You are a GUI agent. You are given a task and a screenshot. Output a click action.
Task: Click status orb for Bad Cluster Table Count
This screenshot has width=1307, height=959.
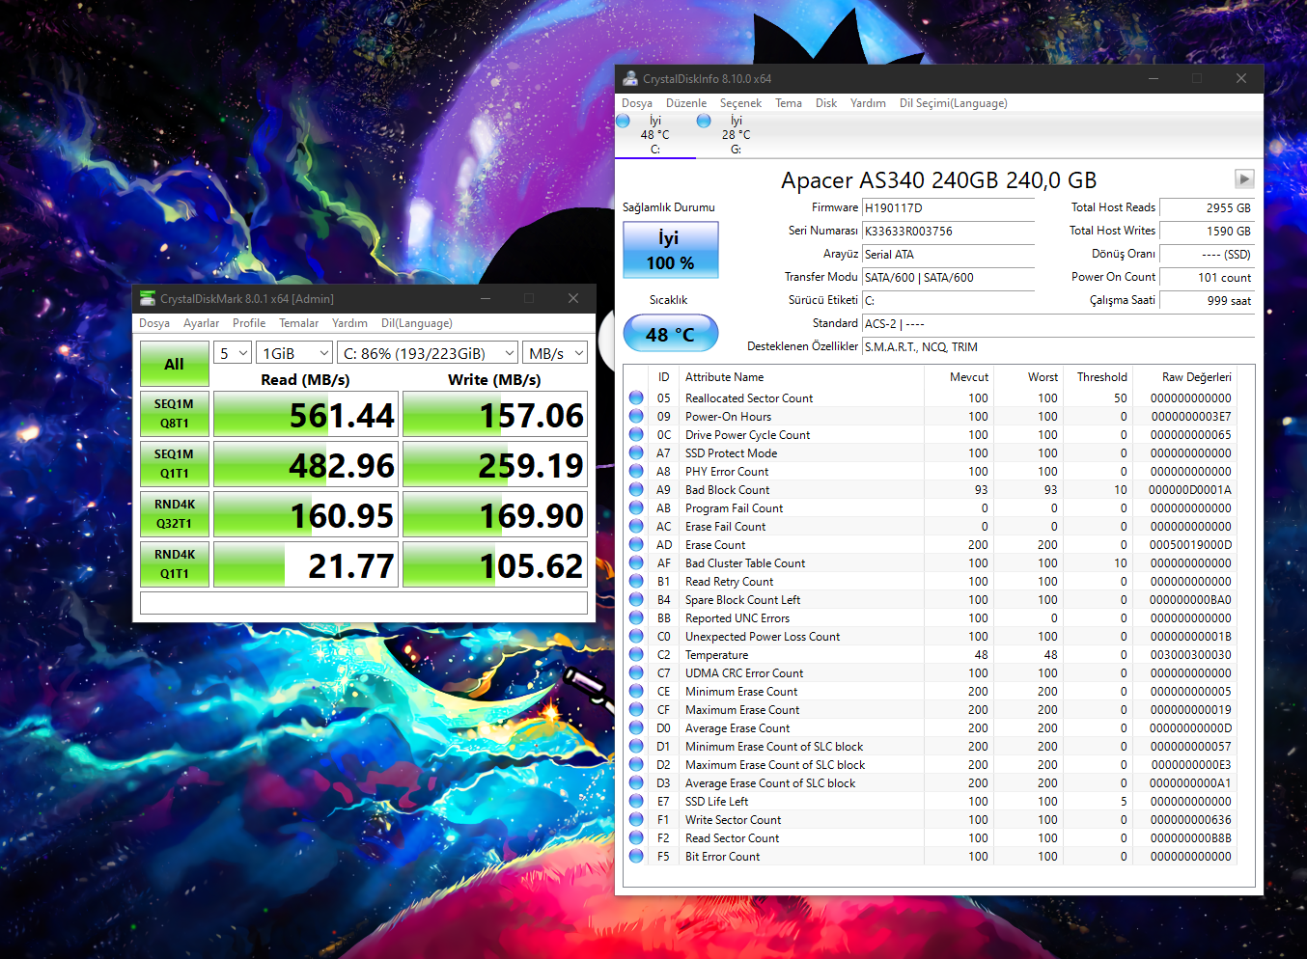pyautogui.click(x=636, y=562)
